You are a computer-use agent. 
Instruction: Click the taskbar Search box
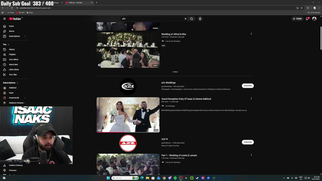pyautogui.click(x=125, y=178)
